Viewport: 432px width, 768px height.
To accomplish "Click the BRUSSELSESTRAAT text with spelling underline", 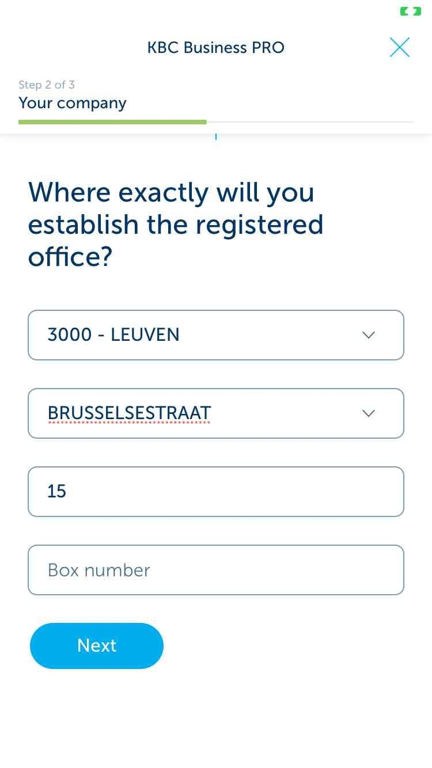I will pos(130,413).
